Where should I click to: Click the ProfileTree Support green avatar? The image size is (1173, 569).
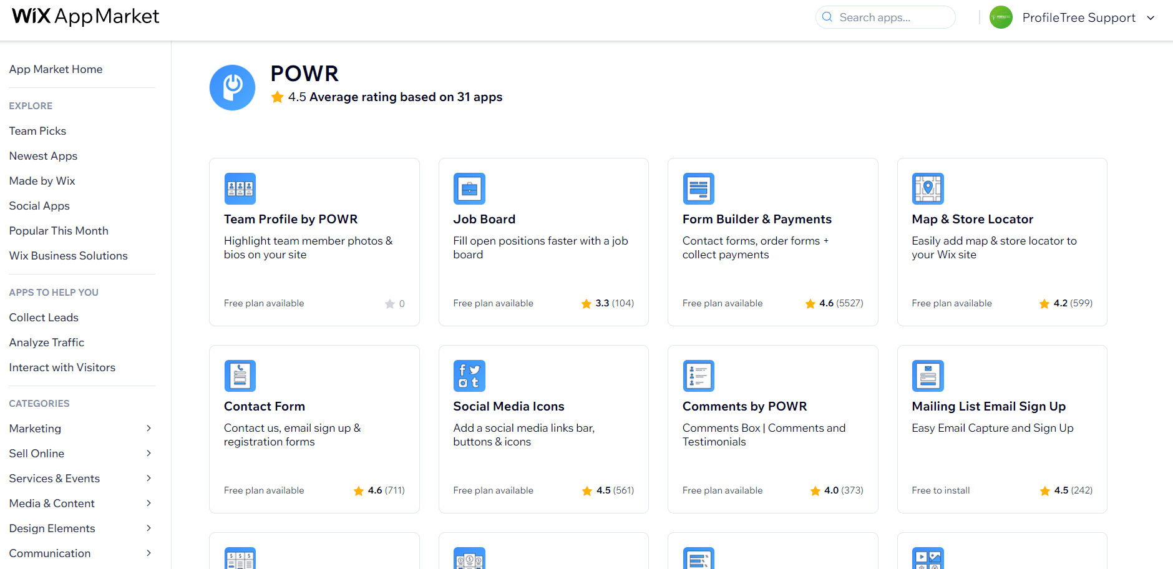click(1001, 17)
